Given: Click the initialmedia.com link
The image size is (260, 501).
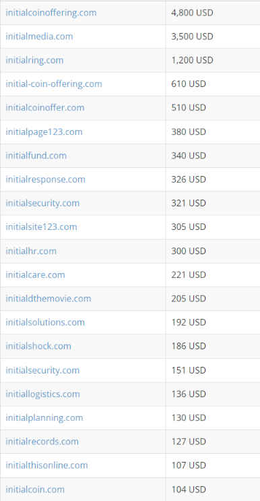Looking at the screenshot, I should [x=39, y=36].
